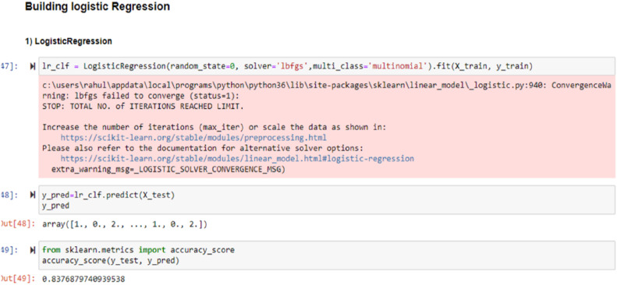Click the 'Please also refer to the documentation' line
The width and height of the screenshot is (617, 285).
click(x=202, y=149)
